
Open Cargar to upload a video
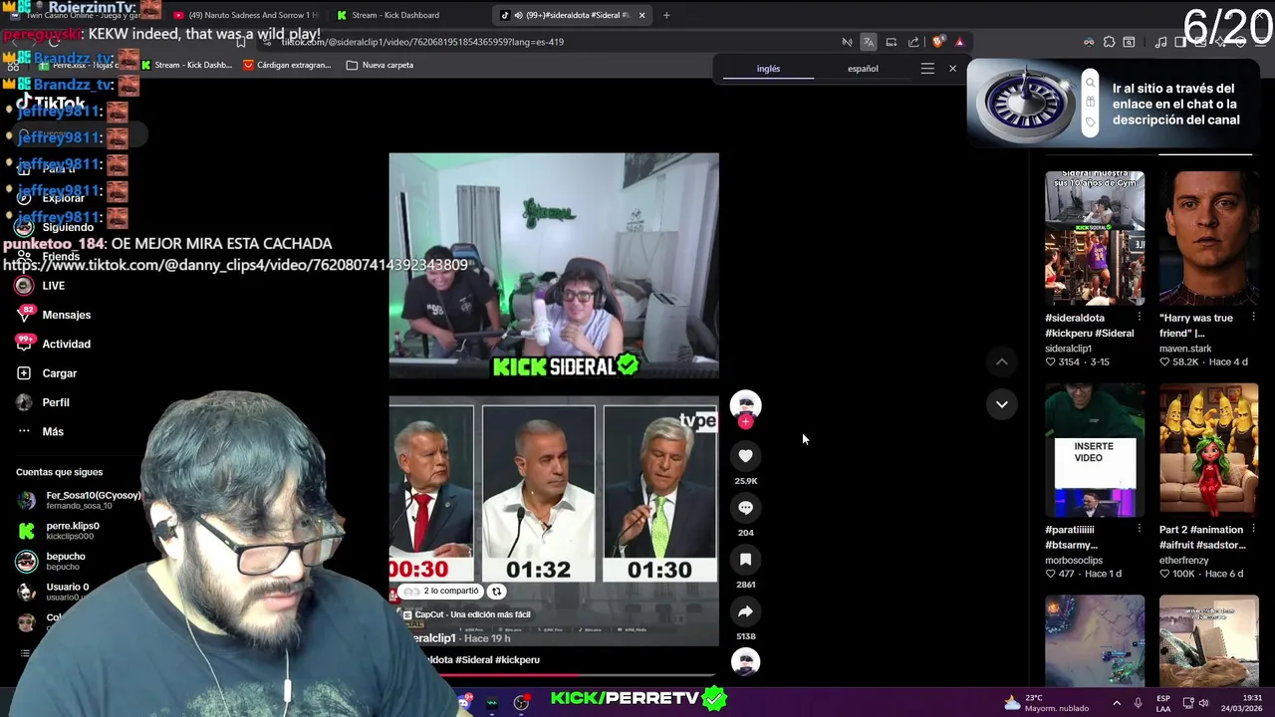[x=48, y=373]
